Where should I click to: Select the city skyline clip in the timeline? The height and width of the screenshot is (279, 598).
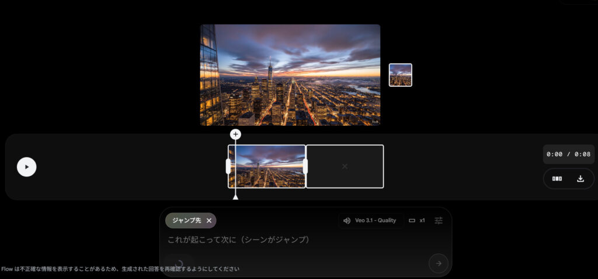269,167
